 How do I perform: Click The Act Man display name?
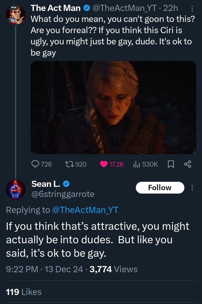[55, 9]
